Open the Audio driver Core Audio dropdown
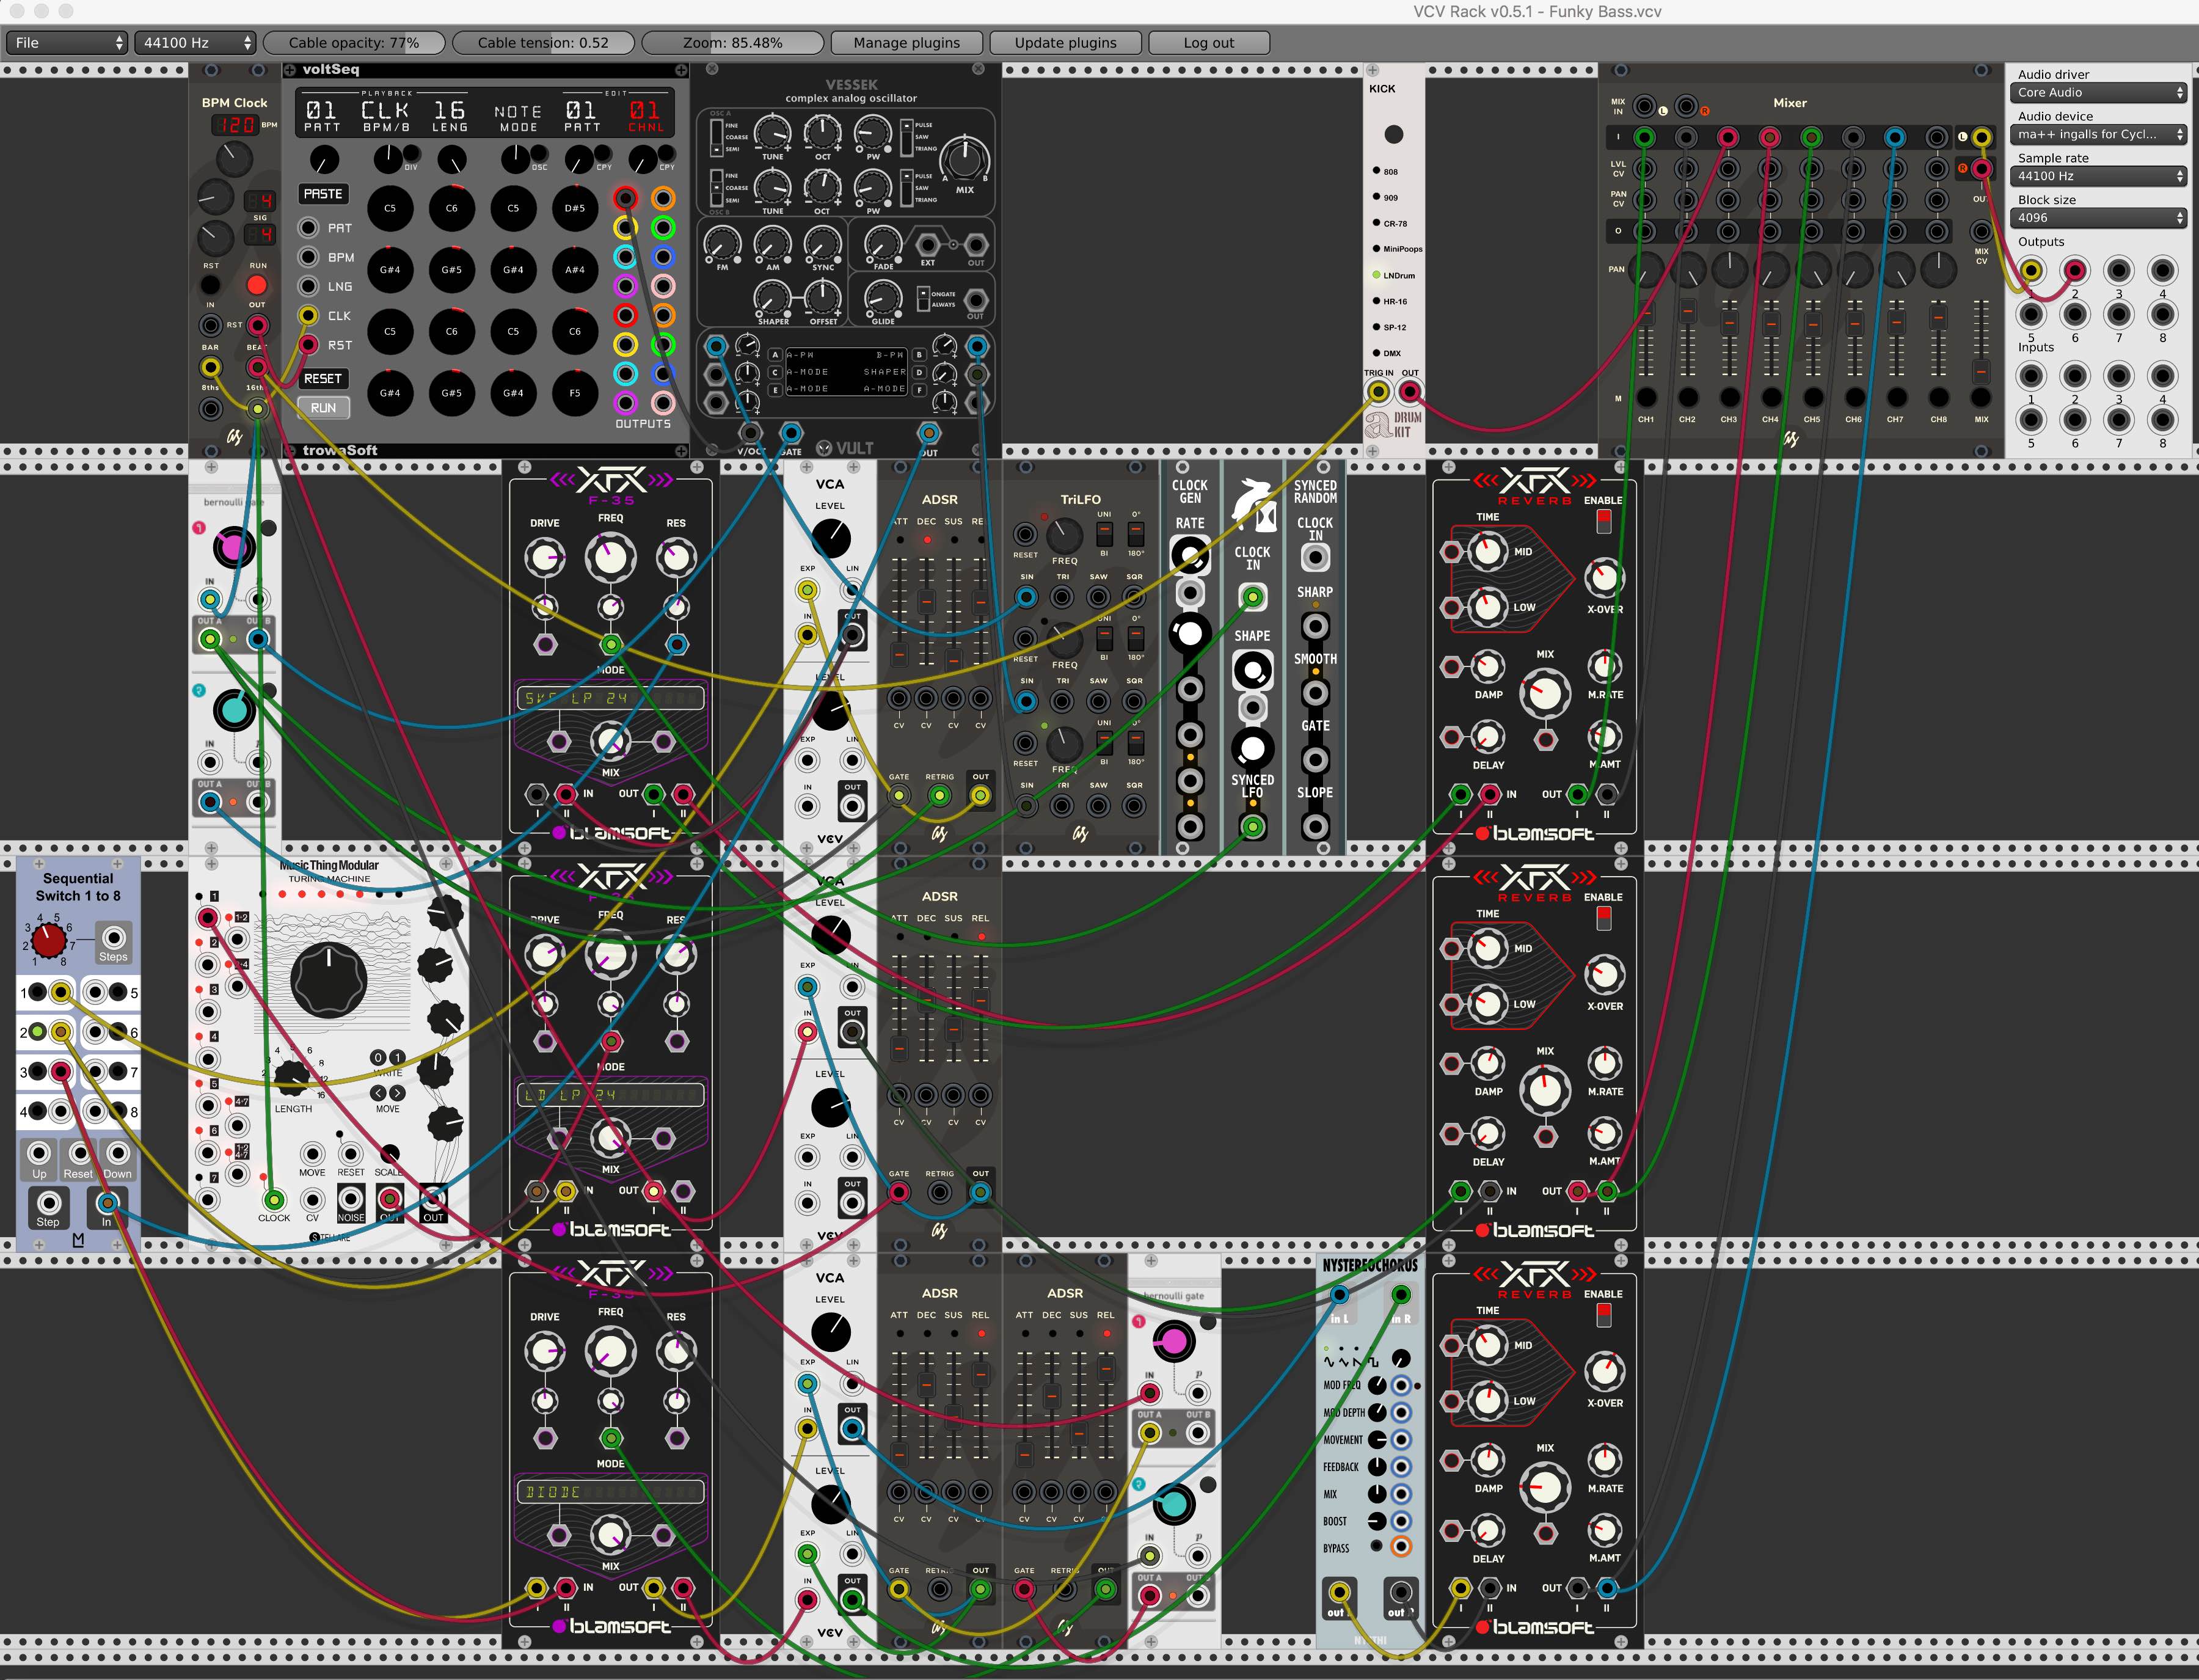This screenshot has width=2199, height=1680. (2098, 92)
